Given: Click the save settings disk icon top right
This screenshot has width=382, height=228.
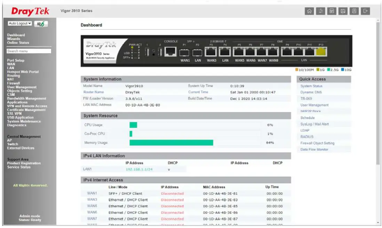Looking at the screenshot, I should (343, 11).
